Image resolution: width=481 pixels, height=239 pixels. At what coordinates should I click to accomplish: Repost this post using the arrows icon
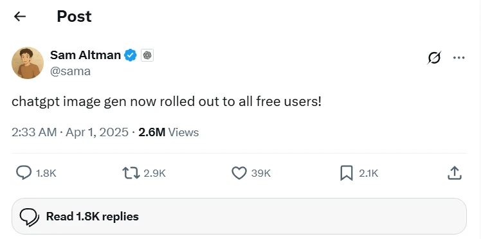[x=131, y=173]
